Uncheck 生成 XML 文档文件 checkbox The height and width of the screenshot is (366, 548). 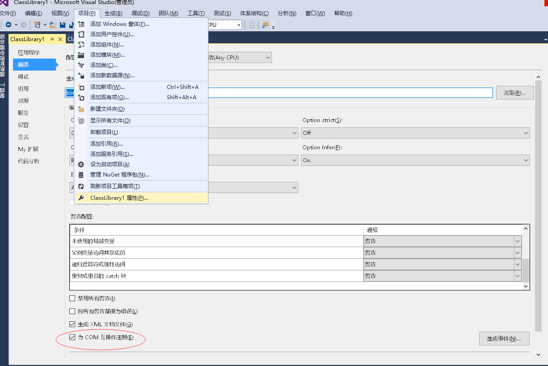pos(72,324)
